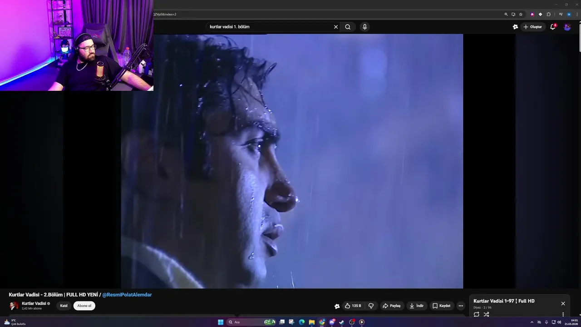This screenshot has width=581, height=327.
Task: Open File Explorer from the taskbar
Action: point(312,322)
